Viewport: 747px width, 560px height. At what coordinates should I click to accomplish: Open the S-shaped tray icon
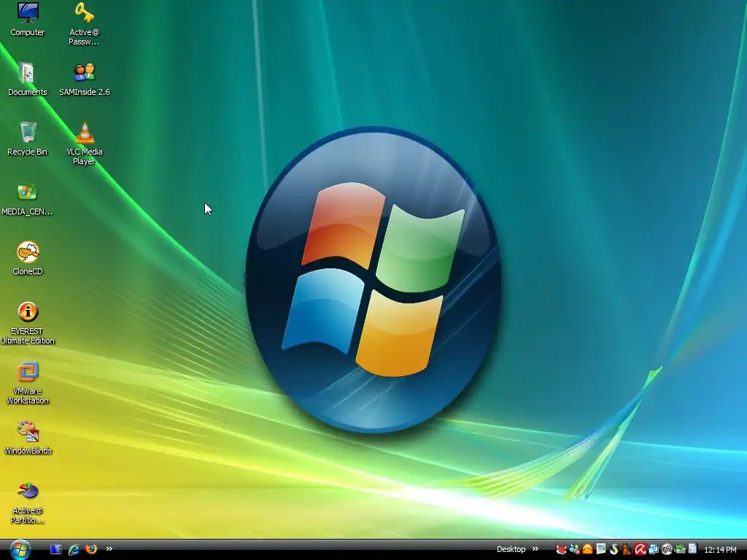pyautogui.click(x=614, y=550)
